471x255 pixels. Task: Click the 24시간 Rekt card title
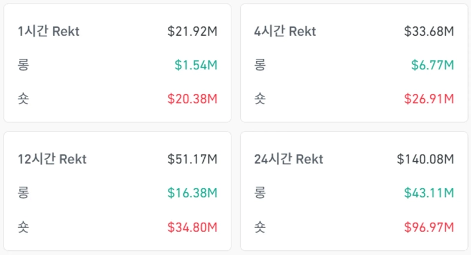coord(288,159)
